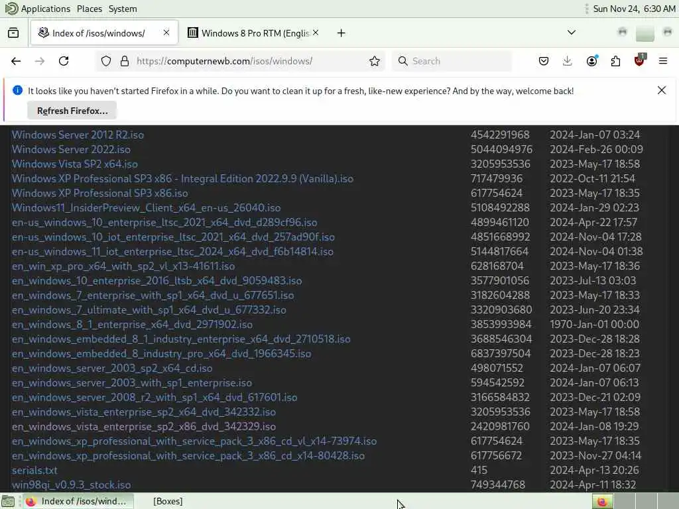The image size is (679, 509).
Task: Bookmark this page with star
Action: coord(375,61)
